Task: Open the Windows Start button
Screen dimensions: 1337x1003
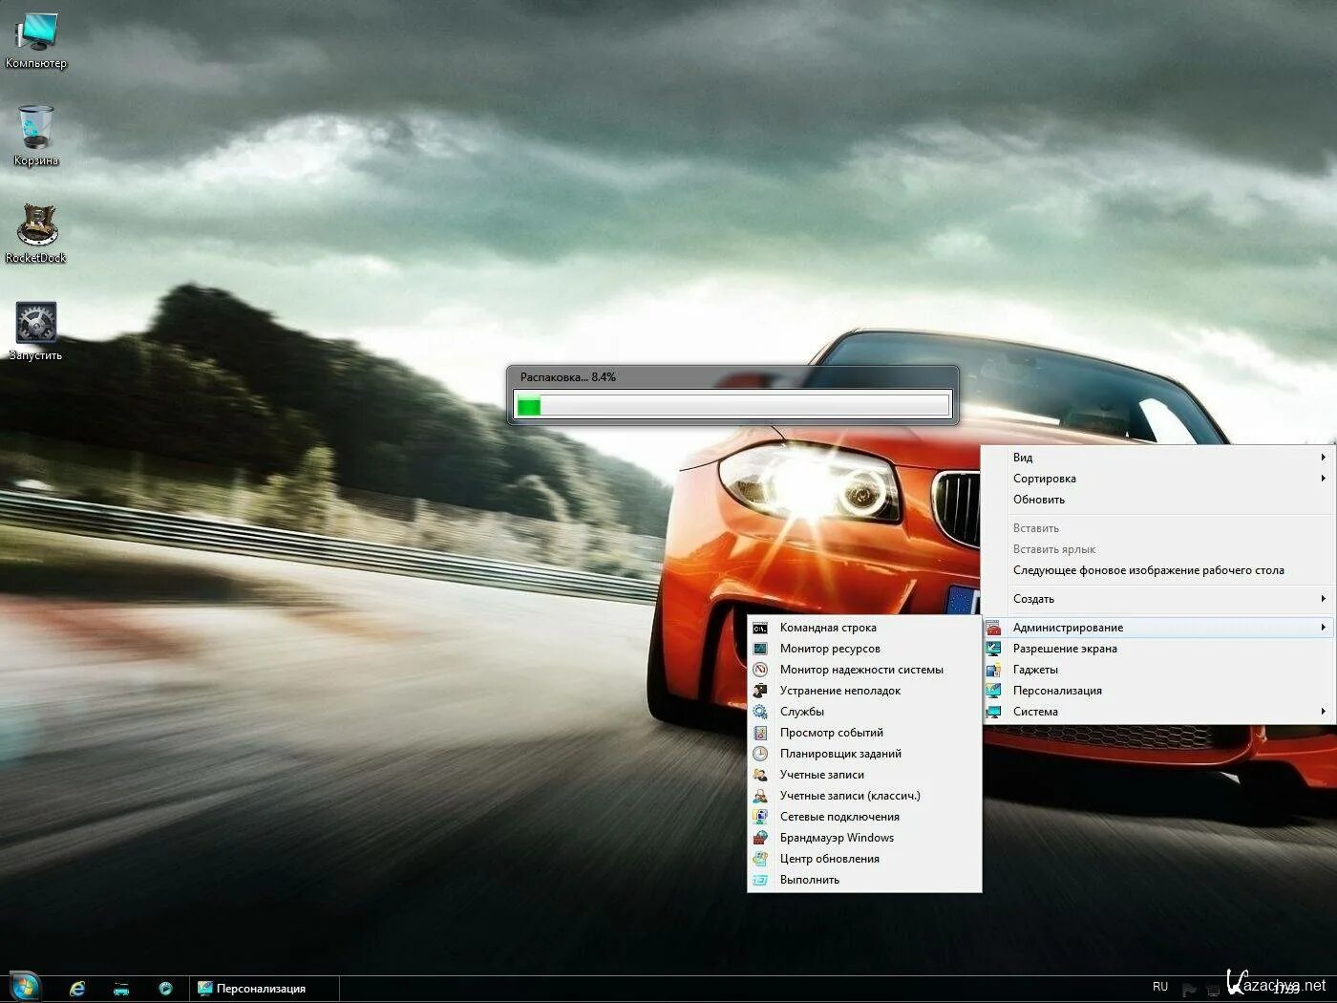Action: pyautogui.click(x=26, y=988)
